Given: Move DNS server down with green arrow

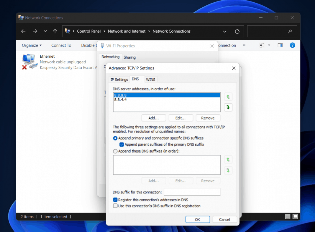Looking at the screenshot, I should point(228,107).
